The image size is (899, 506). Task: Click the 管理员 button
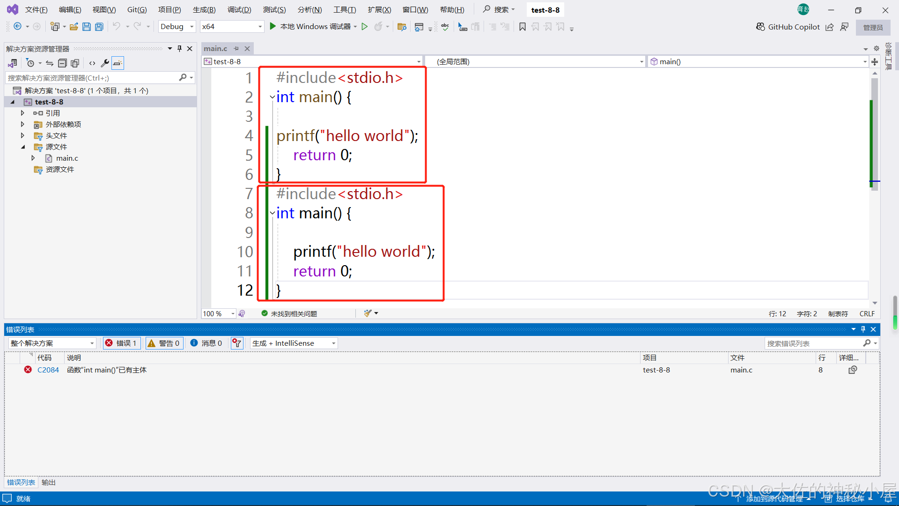[873, 27]
